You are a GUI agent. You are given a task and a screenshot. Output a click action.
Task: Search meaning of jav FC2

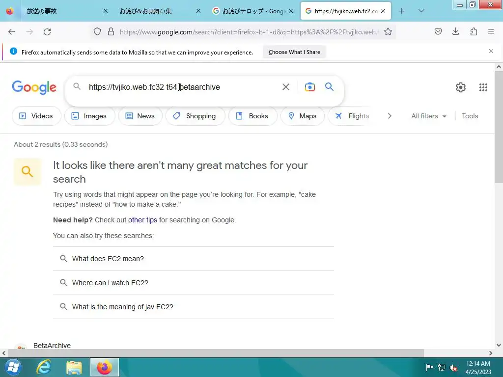tap(194, 307)
